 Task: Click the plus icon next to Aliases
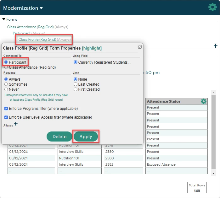(16, 124)
